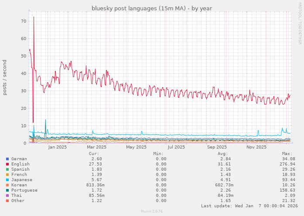Click the 'Jan 2025' x-axis label

[x=58, y=147]
